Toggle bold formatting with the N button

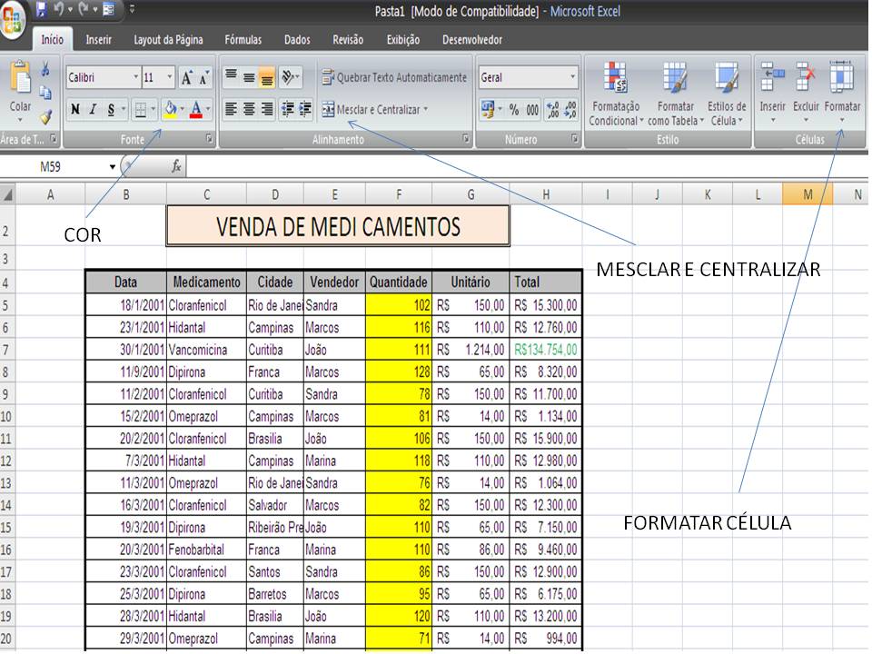point(75,107)
